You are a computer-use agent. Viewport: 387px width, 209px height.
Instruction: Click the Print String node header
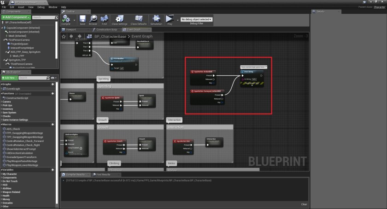click(252, 72)
